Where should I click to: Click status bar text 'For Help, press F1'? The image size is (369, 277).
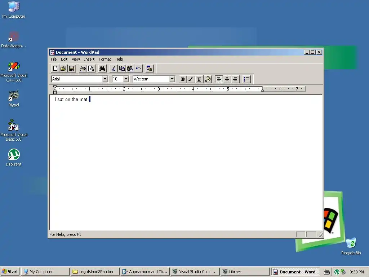click(x=65, y=234)
